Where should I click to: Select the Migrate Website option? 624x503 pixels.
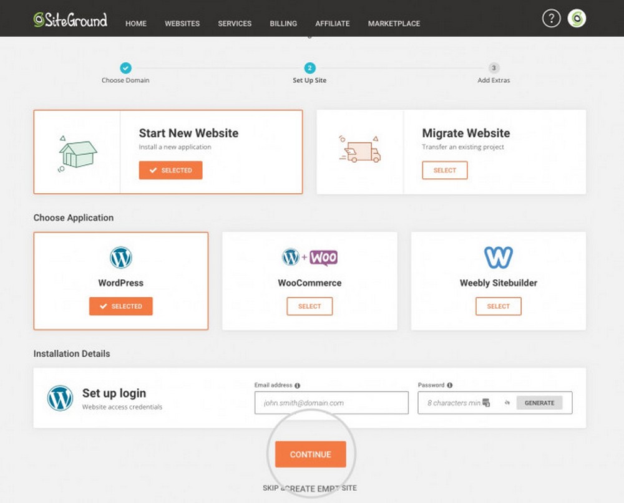(x=444, y=170)
